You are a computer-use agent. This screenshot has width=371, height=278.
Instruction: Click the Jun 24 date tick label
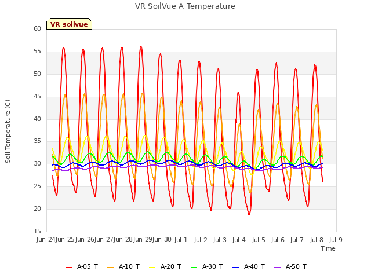(x=46, y=240)
